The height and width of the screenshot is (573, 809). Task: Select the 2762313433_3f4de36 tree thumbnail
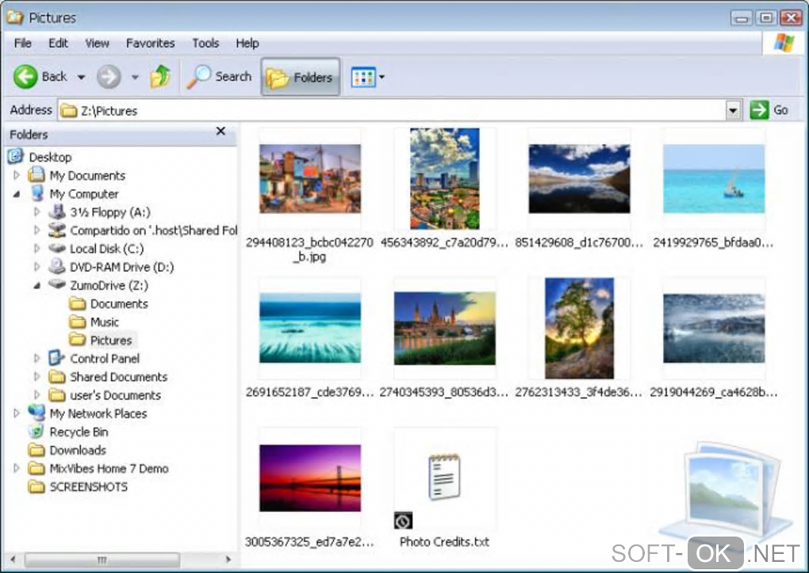tap(580, 328)
